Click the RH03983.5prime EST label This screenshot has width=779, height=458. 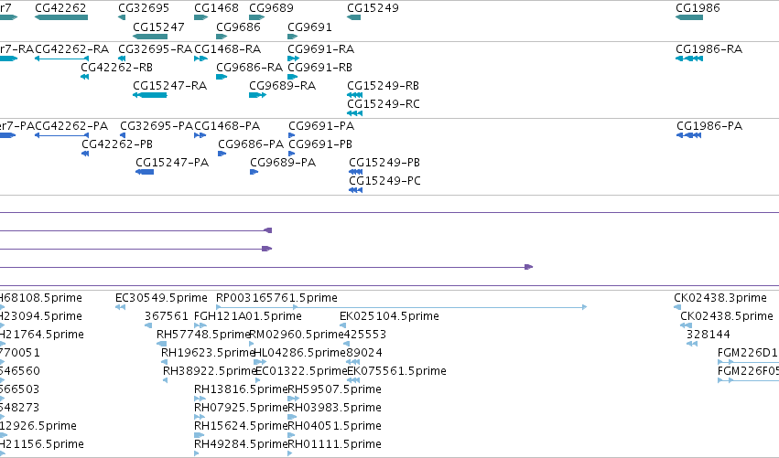tap(335, 408)
